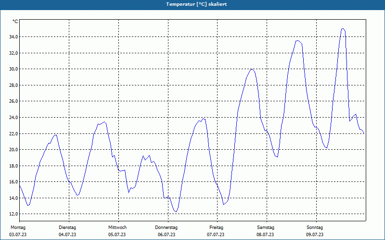The width and height of the screenshot is (385, 240).
Task: Select the 26,0 y-axis value
Action: pos(13,101)
